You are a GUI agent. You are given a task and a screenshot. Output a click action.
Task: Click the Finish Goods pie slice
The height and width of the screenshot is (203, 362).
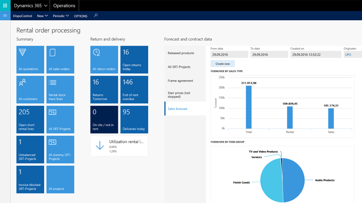pos(271,180)
